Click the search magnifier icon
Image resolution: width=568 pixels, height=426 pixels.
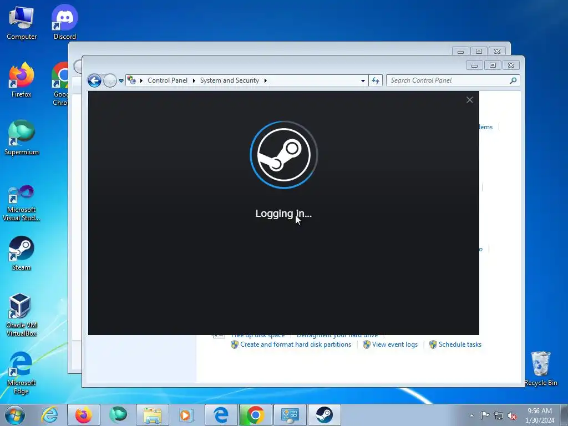[513, 80]
